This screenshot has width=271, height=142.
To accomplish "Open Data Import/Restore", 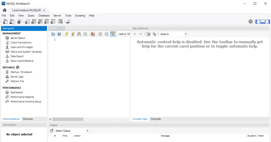I will [22, 61].
